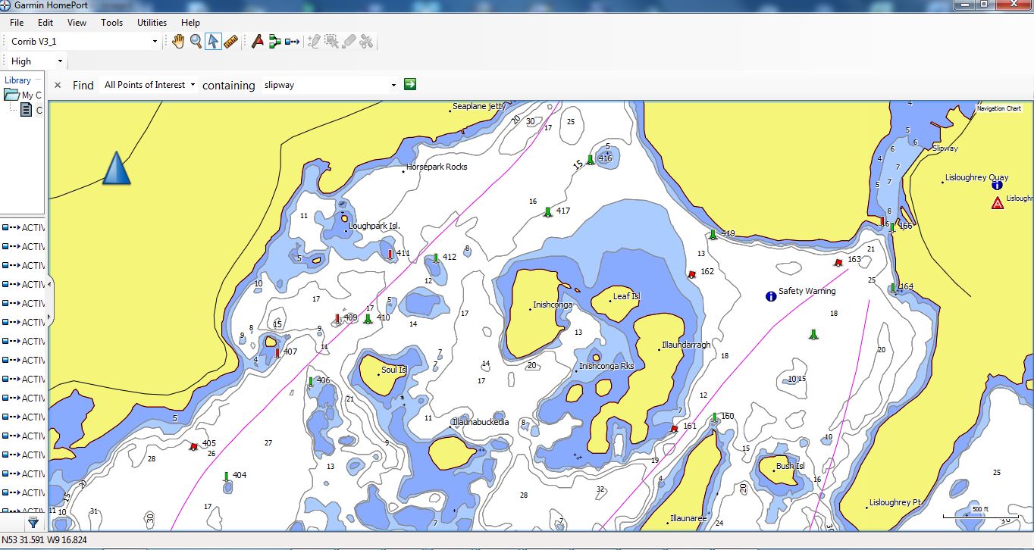Click red buoy marker 162

[x=691, y=273]
